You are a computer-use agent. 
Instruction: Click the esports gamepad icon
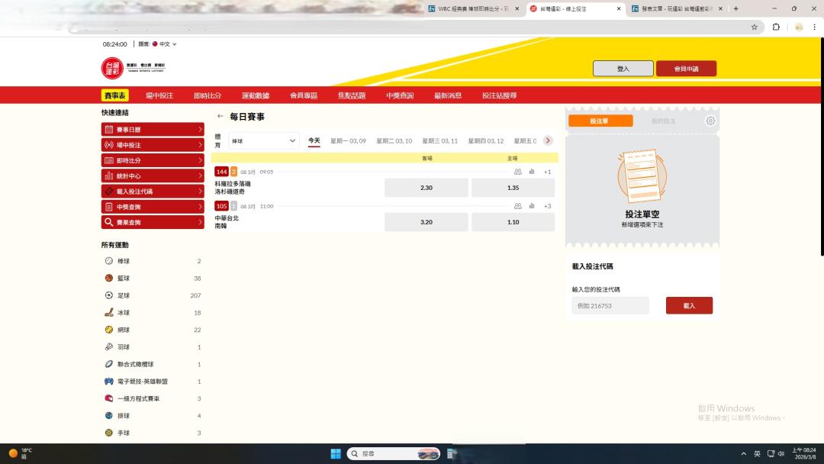108,382
